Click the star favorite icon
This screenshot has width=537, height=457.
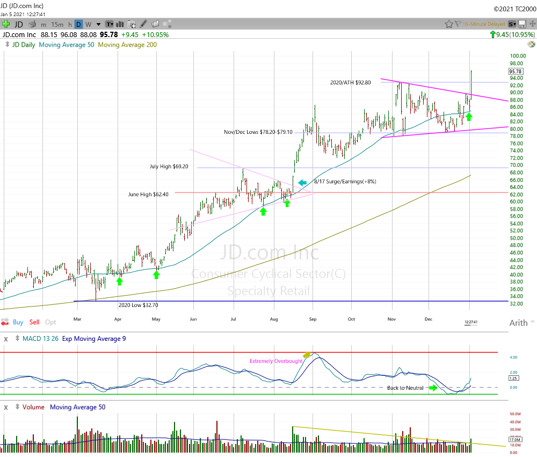[x=448, y=24]
